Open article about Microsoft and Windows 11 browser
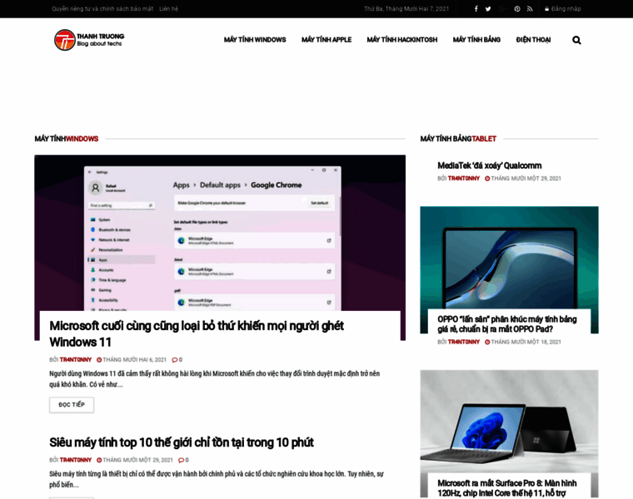 click(x=197, y=333)
